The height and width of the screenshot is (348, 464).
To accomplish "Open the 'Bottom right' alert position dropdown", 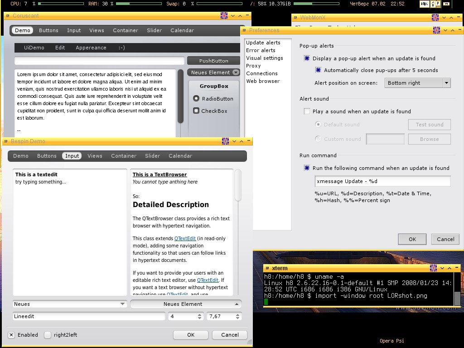I will 417,83.
